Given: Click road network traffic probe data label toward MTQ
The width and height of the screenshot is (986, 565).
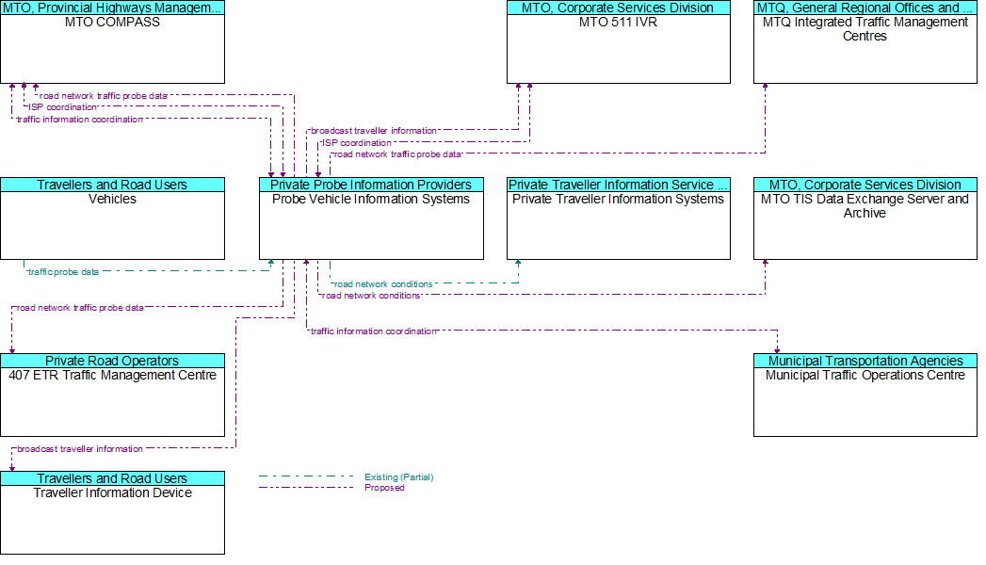Looking at the screenshot, I should [x=398, y=154].
